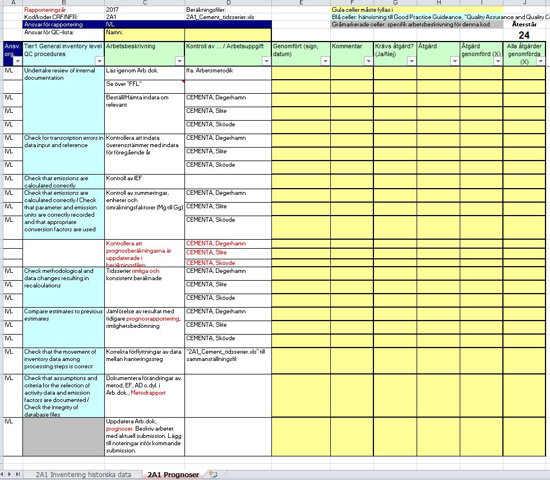Expand the Arbetsbeskrivning column filter
Image resolution: width=550 pixels, height=480 pixels.
[179, 61]
